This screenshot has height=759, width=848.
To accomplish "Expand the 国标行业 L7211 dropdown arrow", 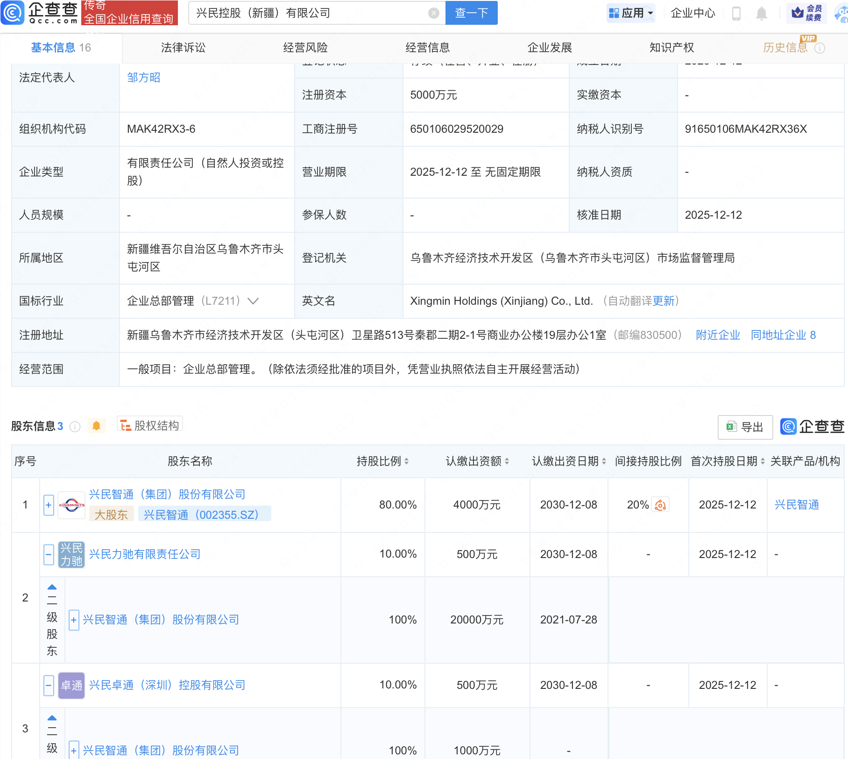I will (x=253, y=301).
